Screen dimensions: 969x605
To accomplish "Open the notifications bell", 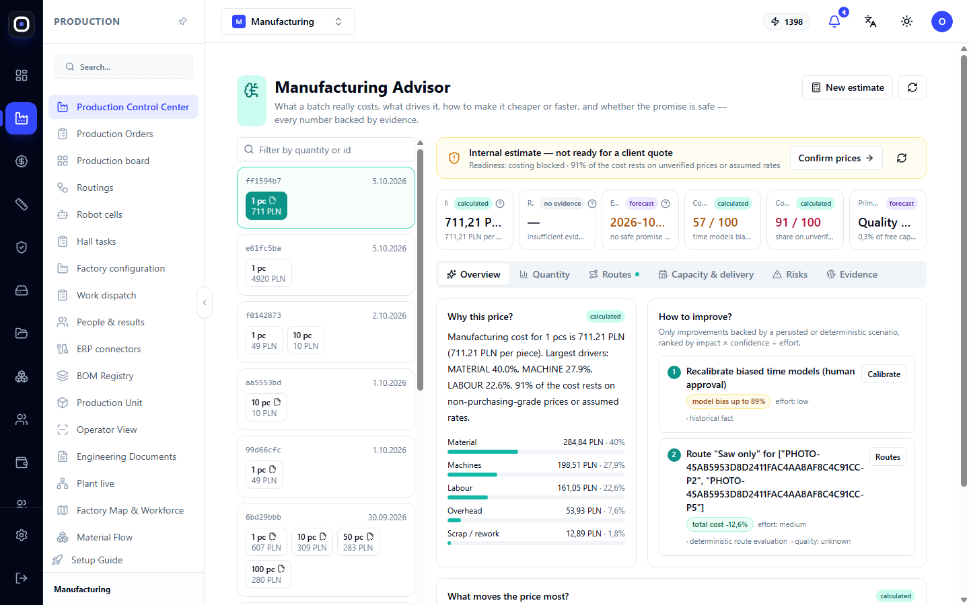I will pyautogui.click(x=834, y=22).
